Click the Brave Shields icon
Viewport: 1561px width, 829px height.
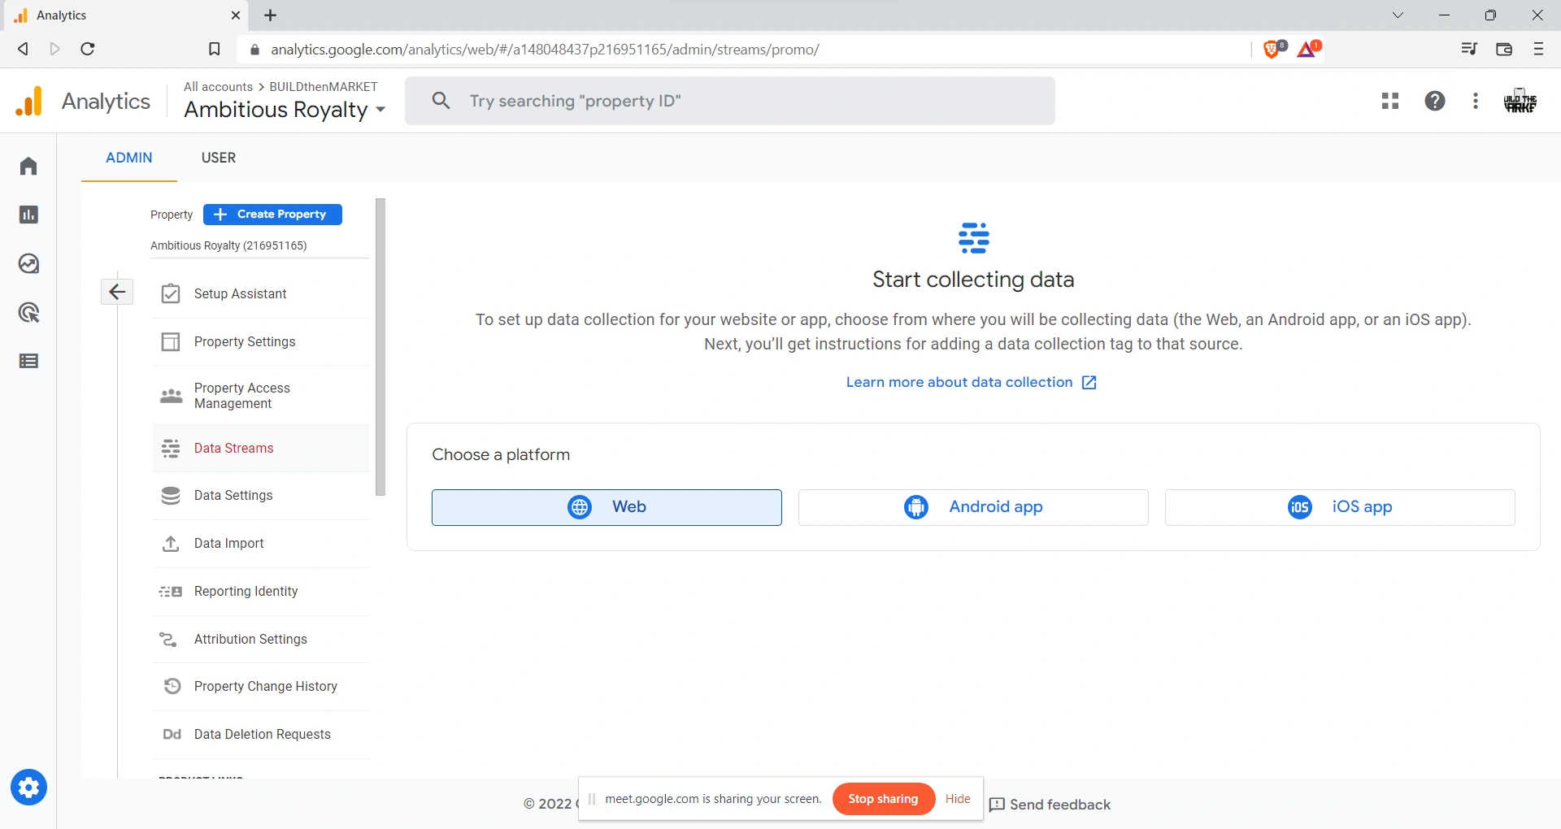click(x=1273, y=50)
